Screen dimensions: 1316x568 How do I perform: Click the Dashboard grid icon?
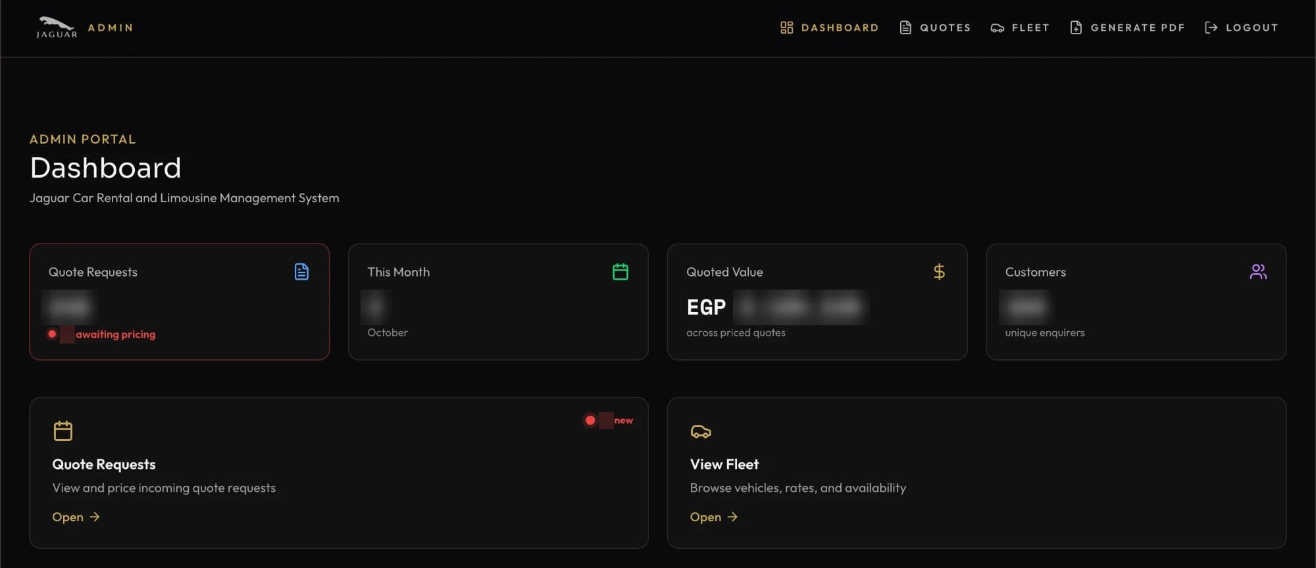click(x=786, y=28)
